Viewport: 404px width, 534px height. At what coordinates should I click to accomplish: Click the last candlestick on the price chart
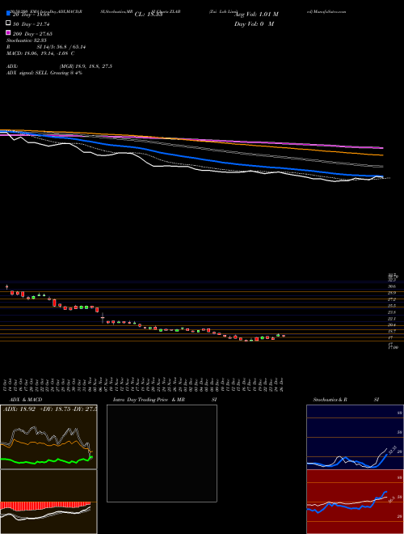284,336
